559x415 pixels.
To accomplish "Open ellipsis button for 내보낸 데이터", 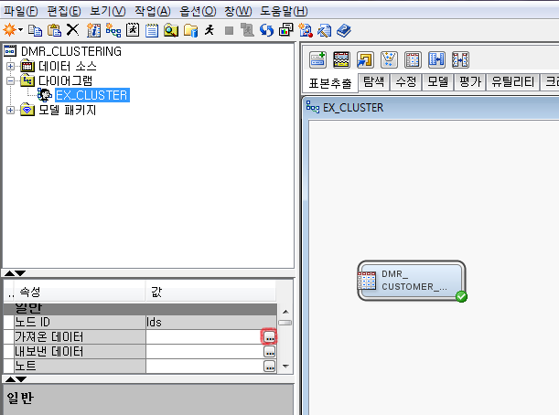I will tap(269, 352).
